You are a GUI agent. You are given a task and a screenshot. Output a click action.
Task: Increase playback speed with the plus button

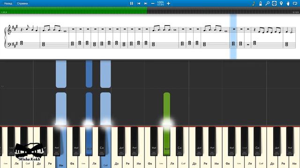[x=168, y=3]
